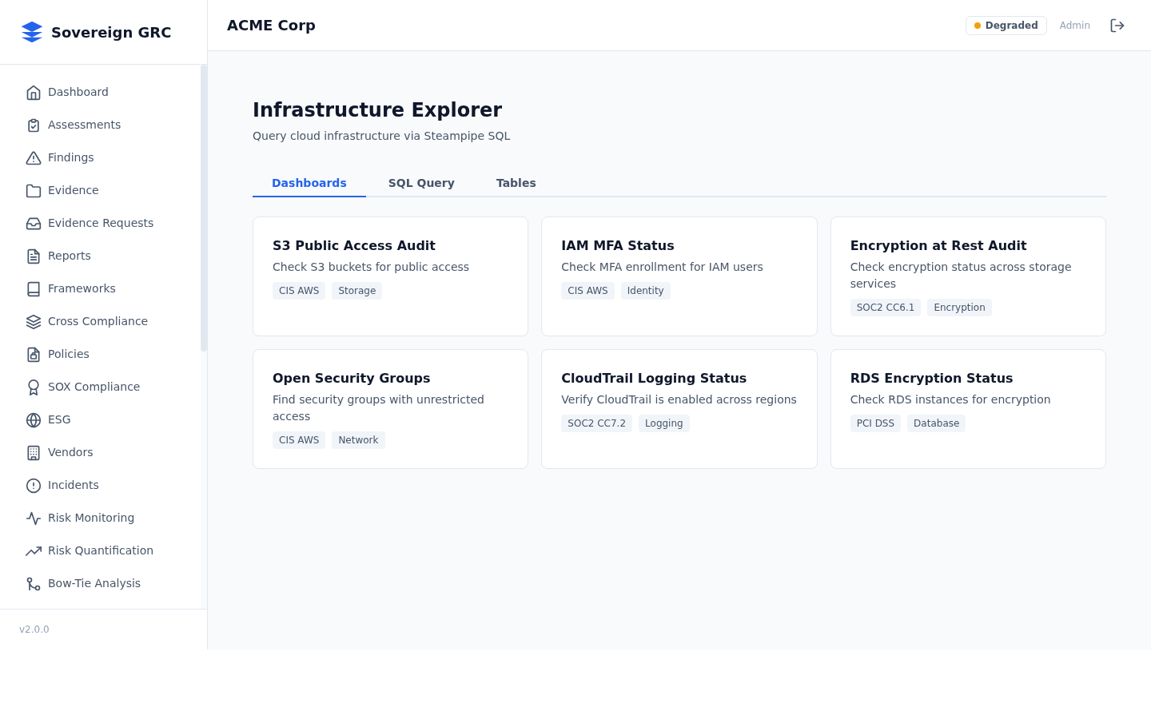Click the Incidents alert icon
The height and width of the screenshot is (719, 1151).
click(x=34, y=485)
